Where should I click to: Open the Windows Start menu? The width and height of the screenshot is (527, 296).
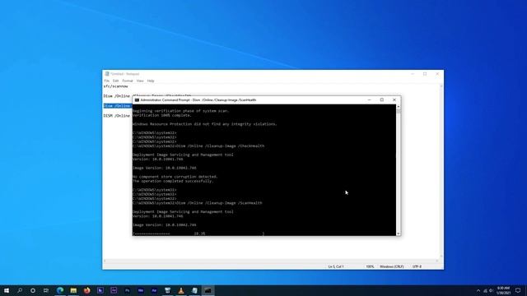point(7,290)
